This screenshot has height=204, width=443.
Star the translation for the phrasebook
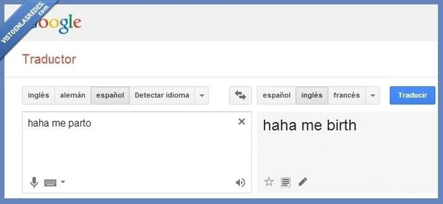pos(269,182)
